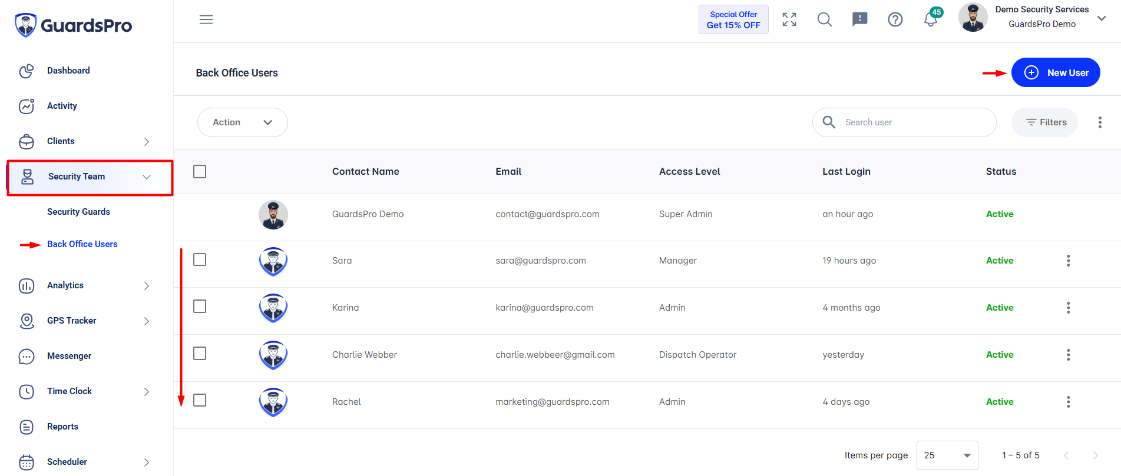Open Items per page dropdown
Screen dimensions: 1121x476
[x=947, y=455]
